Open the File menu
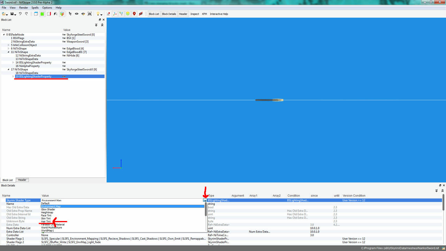Viewport: 446px width, 251px height. click(x=4, y=8)
